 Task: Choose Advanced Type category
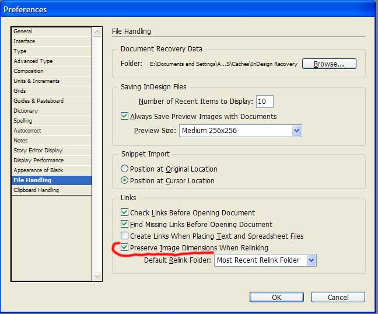tap(51, 61)
